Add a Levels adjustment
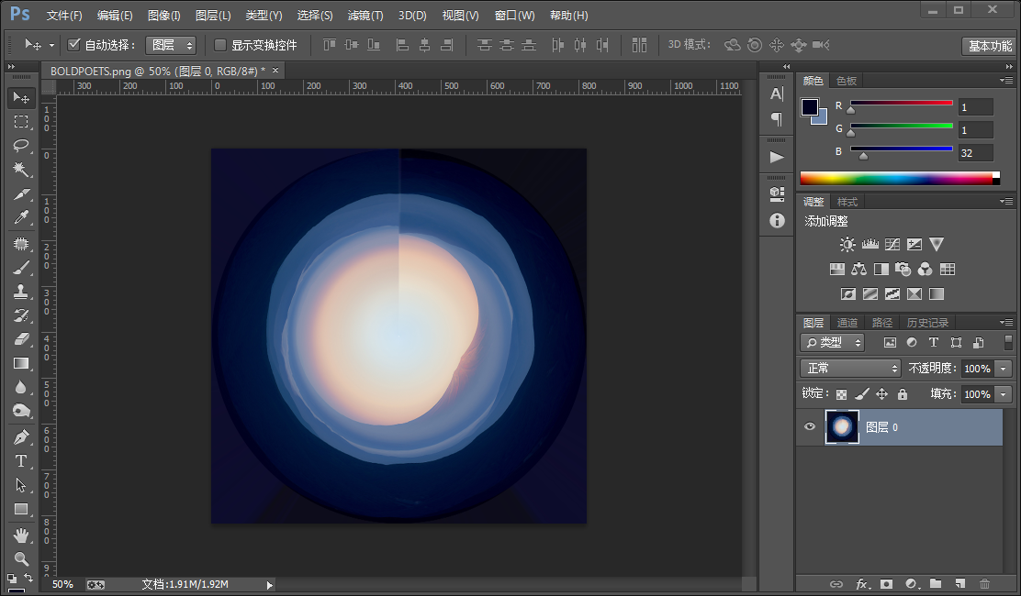This screenshot has width=1021, height=596. pyautogui.click(x=870, y=245)
